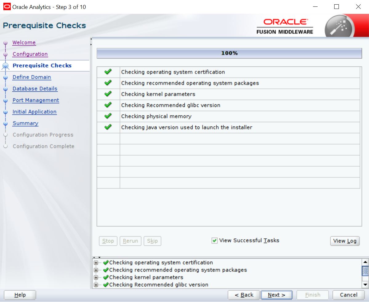Open the View Log button
369x302 pixels.
click(x=344, y=241)
